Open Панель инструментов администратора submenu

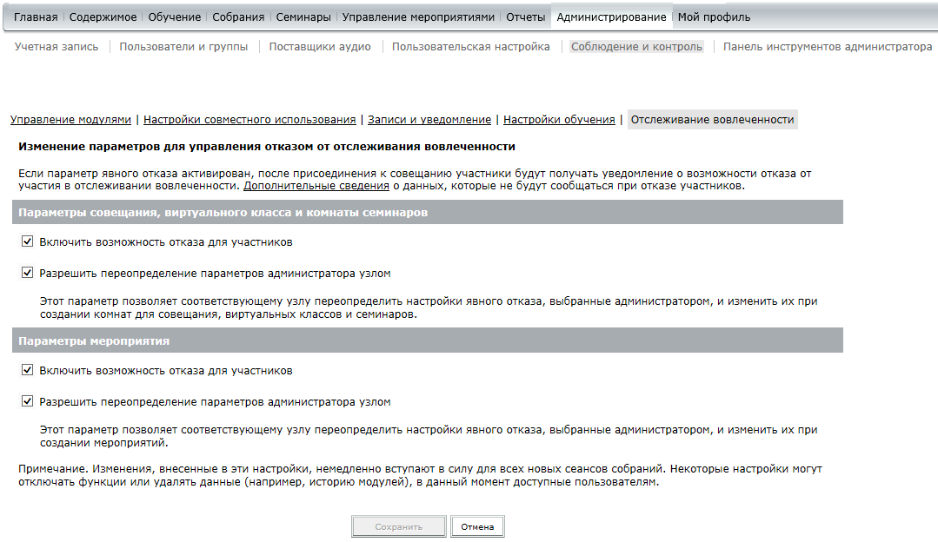(x=828, y=47)
